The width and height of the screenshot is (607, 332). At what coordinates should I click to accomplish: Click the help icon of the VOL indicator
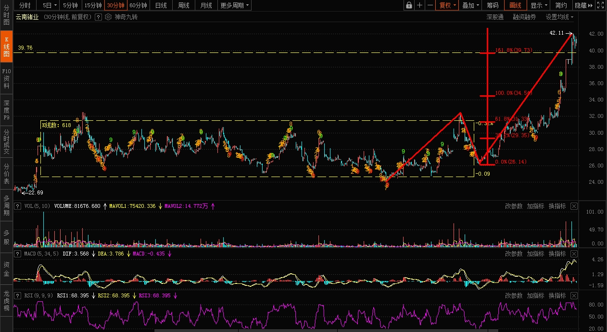tap(18, 206)
